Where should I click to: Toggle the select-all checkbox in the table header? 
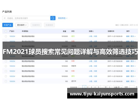[x=6, y=31]
